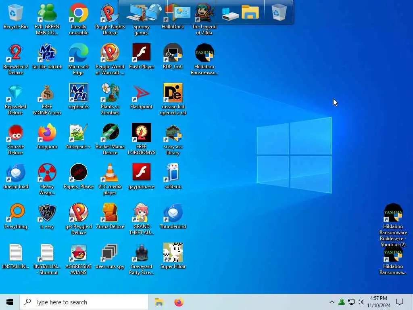The width and height of the screenshot is (413, 310).
Task: Open the File Explorer folder in dock
Action: [250, 12]
